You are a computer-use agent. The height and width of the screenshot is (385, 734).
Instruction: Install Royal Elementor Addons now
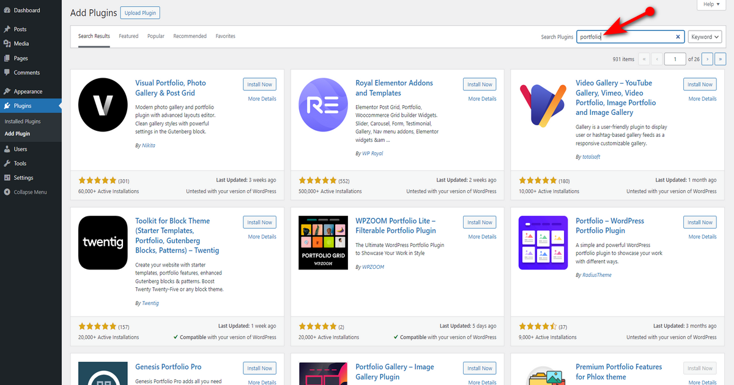click(480, 84)
